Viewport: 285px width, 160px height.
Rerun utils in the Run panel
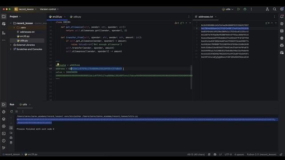click(x=12, y=112)
